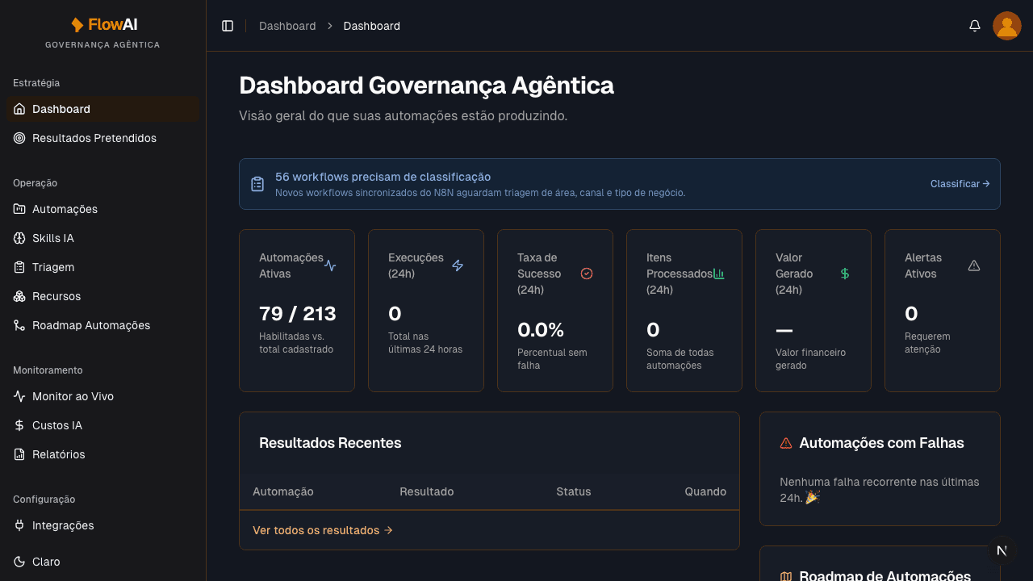
Task: Click the Resultados Recentes heading
Action: (330, 443)
